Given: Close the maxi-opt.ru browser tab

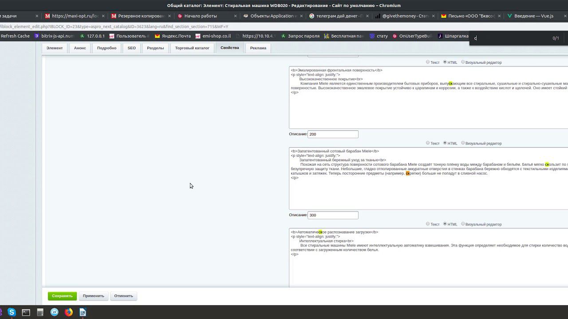Looking at the screenshot, I should coord(103,16).
